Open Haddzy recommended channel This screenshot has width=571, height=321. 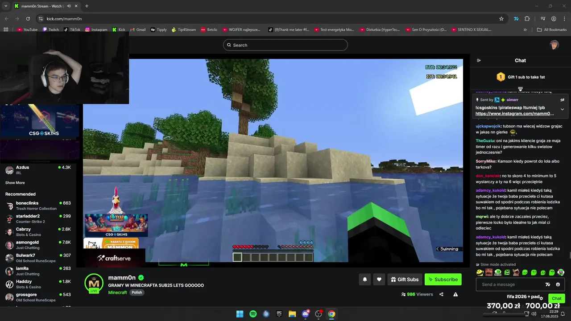(x=38, y=284)
